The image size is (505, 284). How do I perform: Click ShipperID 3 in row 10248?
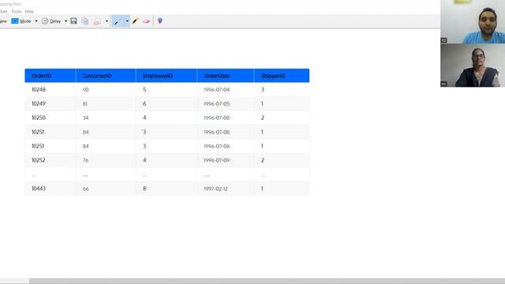click(263, 89)
